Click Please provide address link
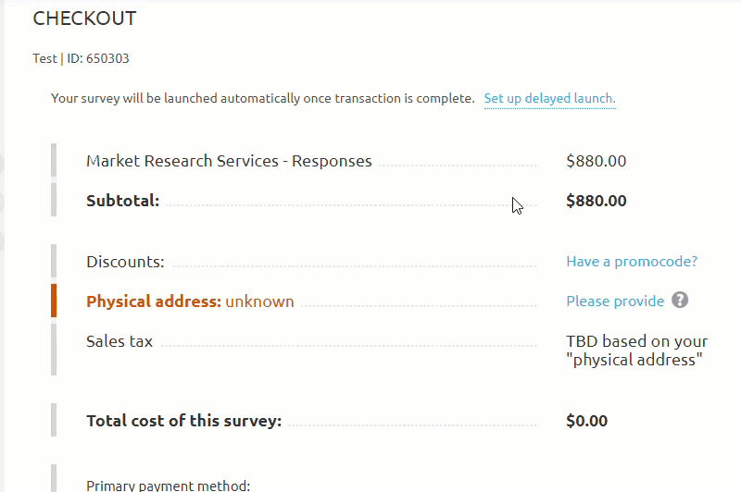This screenshot has height=492, width=741. (x=615, y=301)
